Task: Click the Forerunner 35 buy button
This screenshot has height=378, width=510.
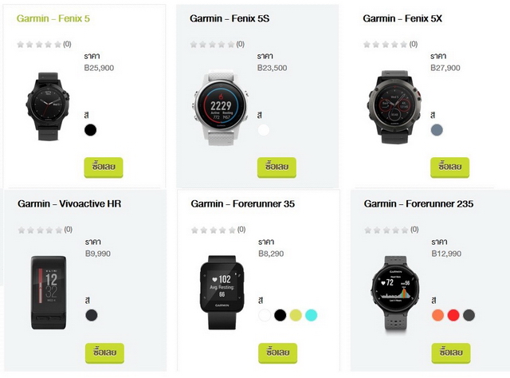Action: [x=277, y=353]
